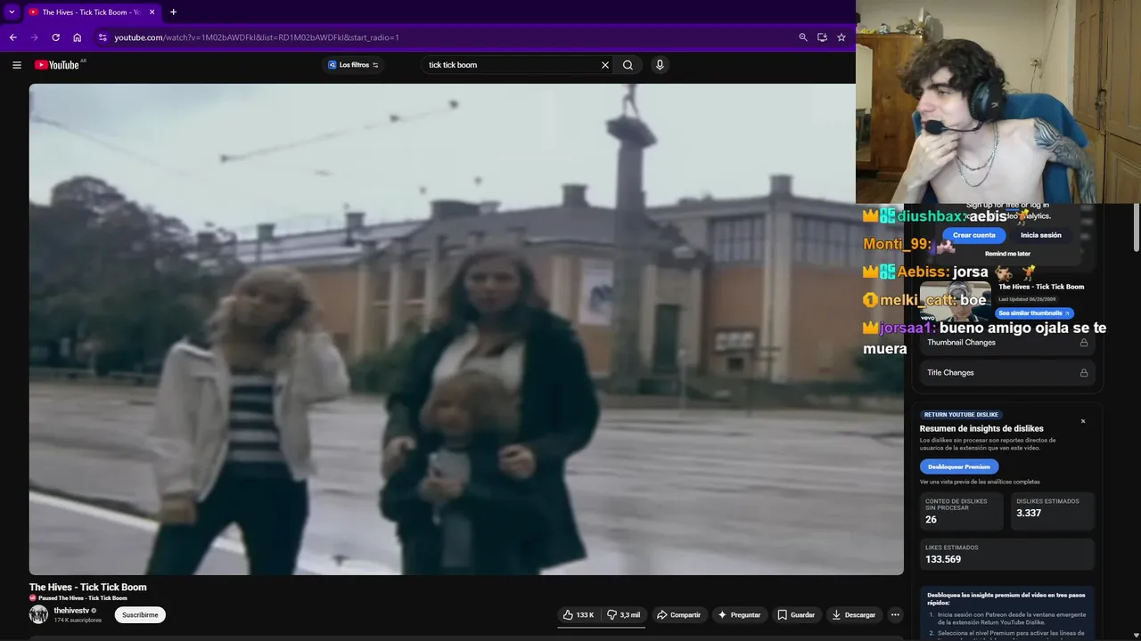This screenshot has width=1141, height=641.
Task: Clear the search box with the X
Action: point(605,65)
